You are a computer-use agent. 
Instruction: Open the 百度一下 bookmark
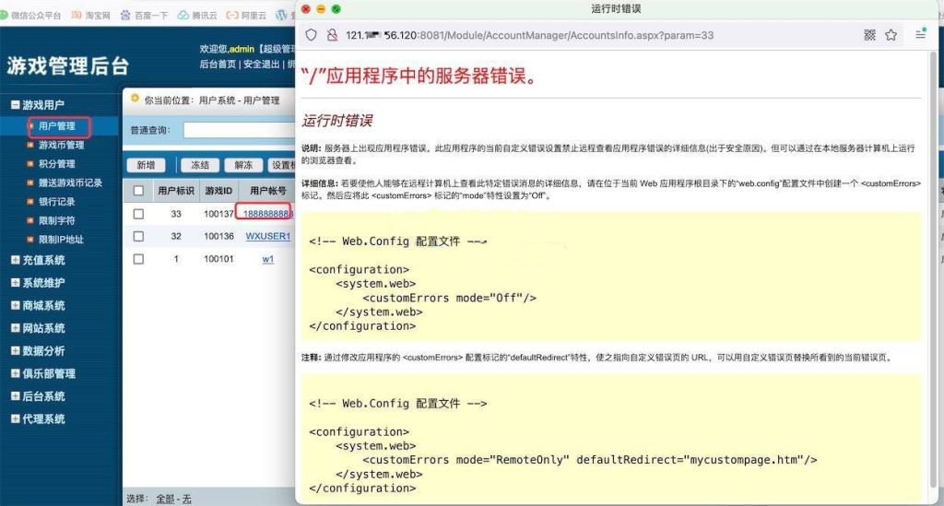pos(143,16)
